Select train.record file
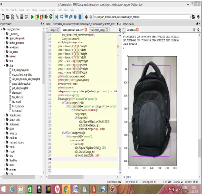This screenshot has width=203, height=194. point(17,111)
